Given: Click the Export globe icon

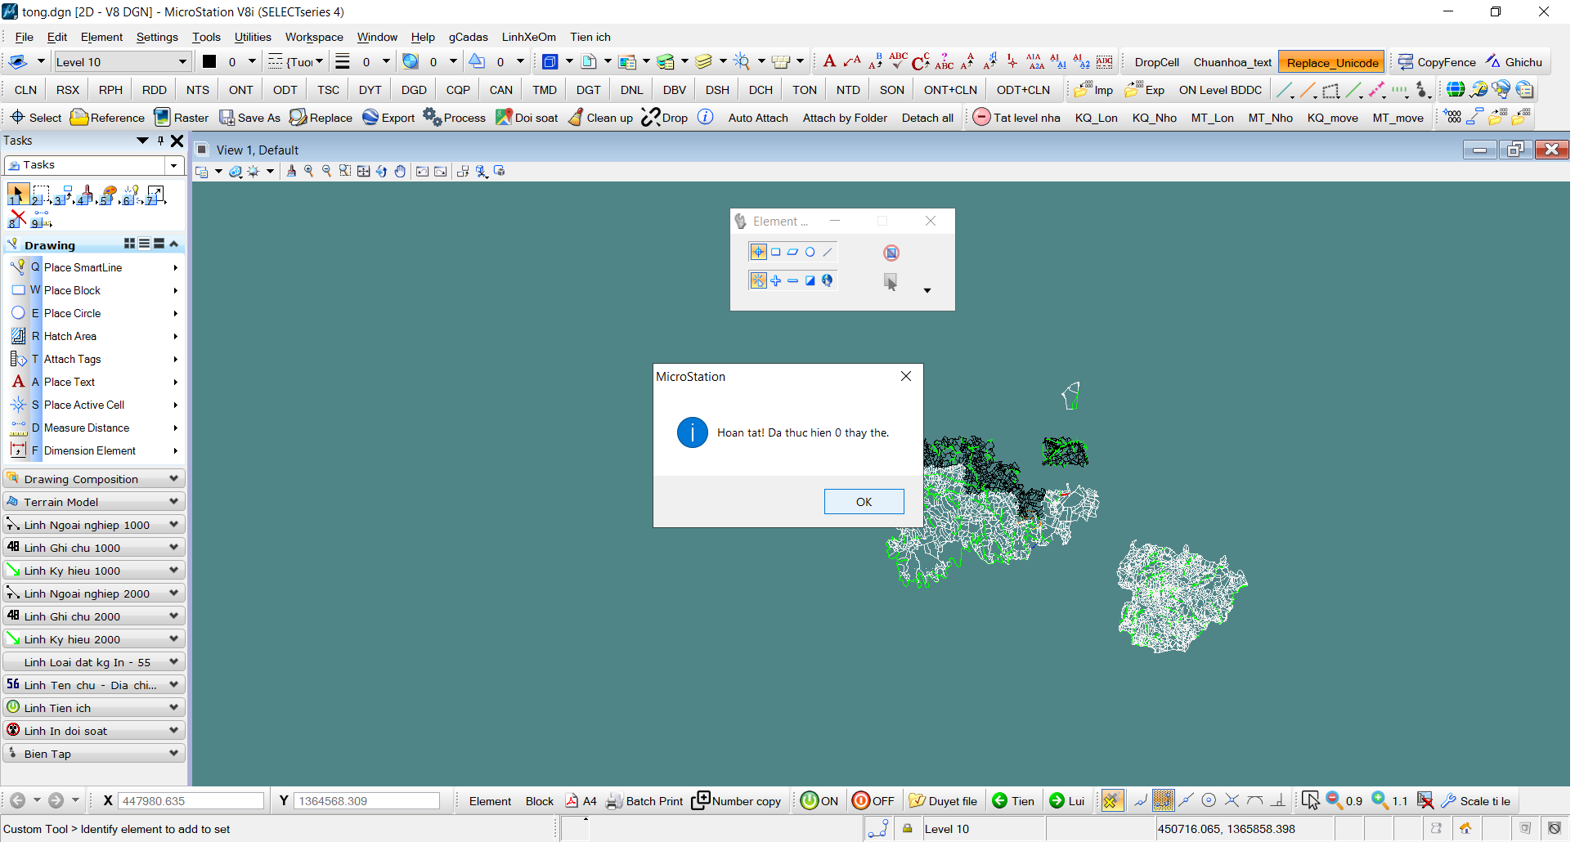Looking at the screenshot, I should [370, 118].
